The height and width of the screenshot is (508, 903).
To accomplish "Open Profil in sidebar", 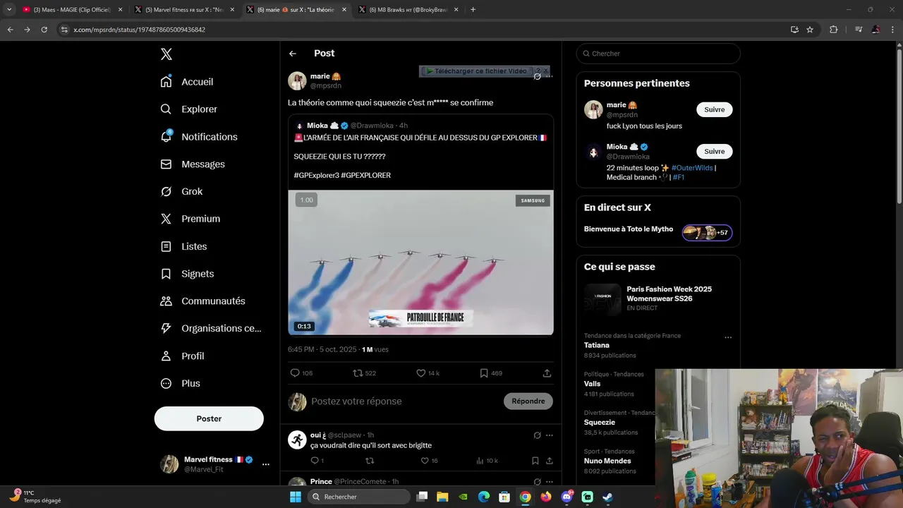I will point(182,356).
